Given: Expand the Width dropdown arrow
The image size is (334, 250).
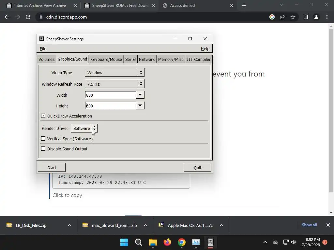Looking at the screenshot, I should [x=140, y=95].
